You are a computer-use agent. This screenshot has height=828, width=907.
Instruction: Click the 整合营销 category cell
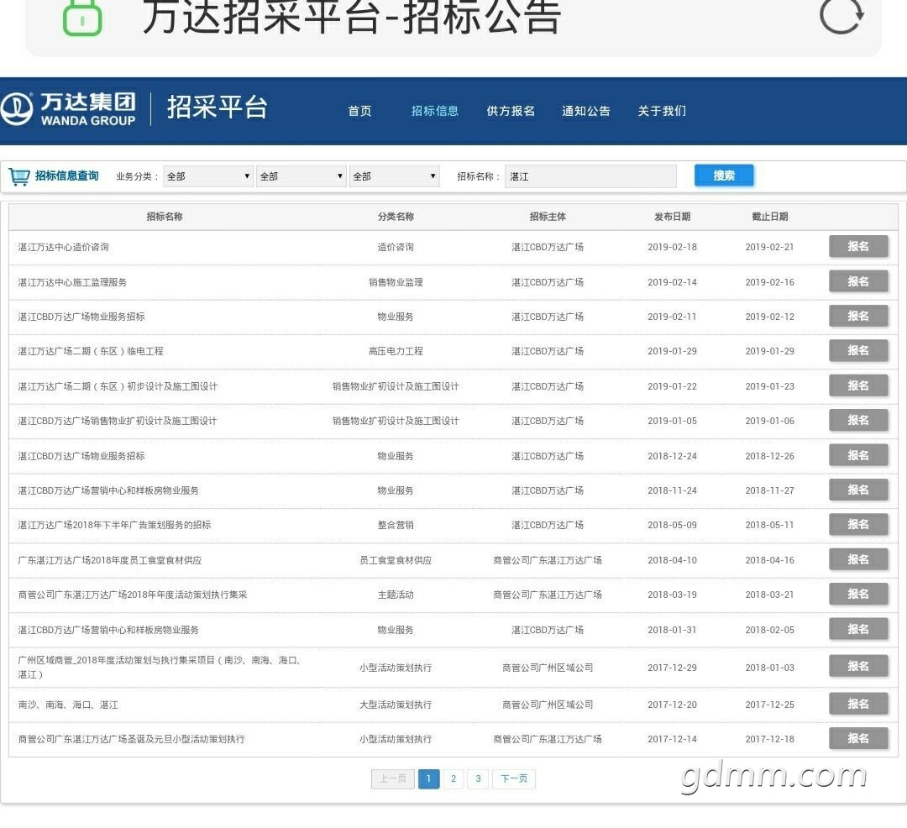396,525
